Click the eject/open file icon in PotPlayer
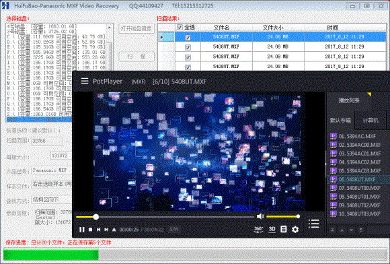This screenshot has height=264, width=390. pos(114,230)
